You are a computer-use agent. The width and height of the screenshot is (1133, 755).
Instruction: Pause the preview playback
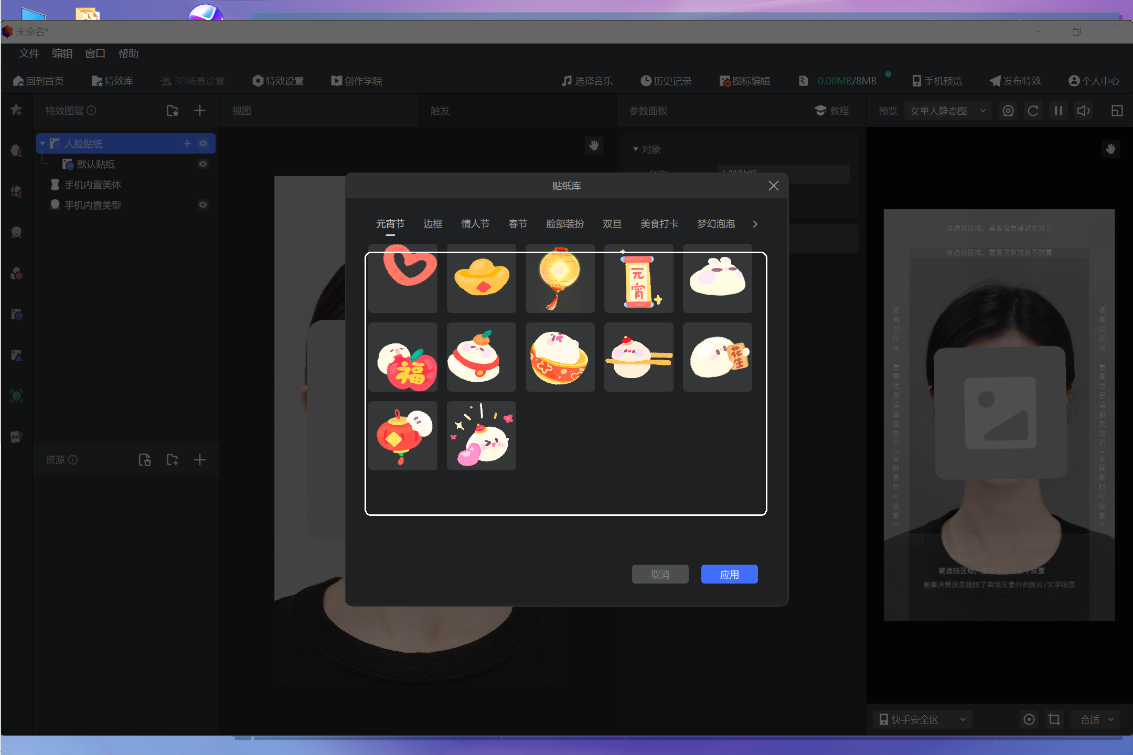1058,111
